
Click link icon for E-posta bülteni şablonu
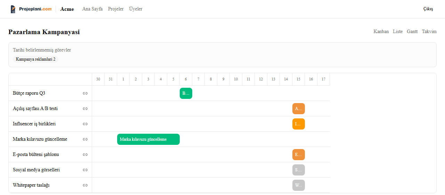(85, 155)
